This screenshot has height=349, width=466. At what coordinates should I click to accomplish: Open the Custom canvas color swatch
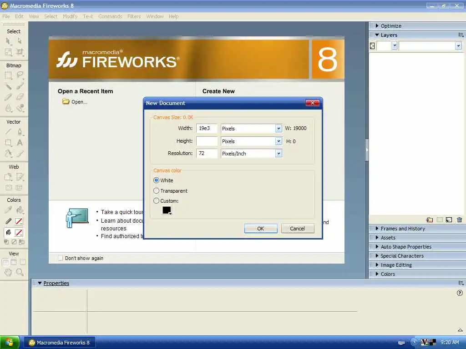[x=167, y=210]
